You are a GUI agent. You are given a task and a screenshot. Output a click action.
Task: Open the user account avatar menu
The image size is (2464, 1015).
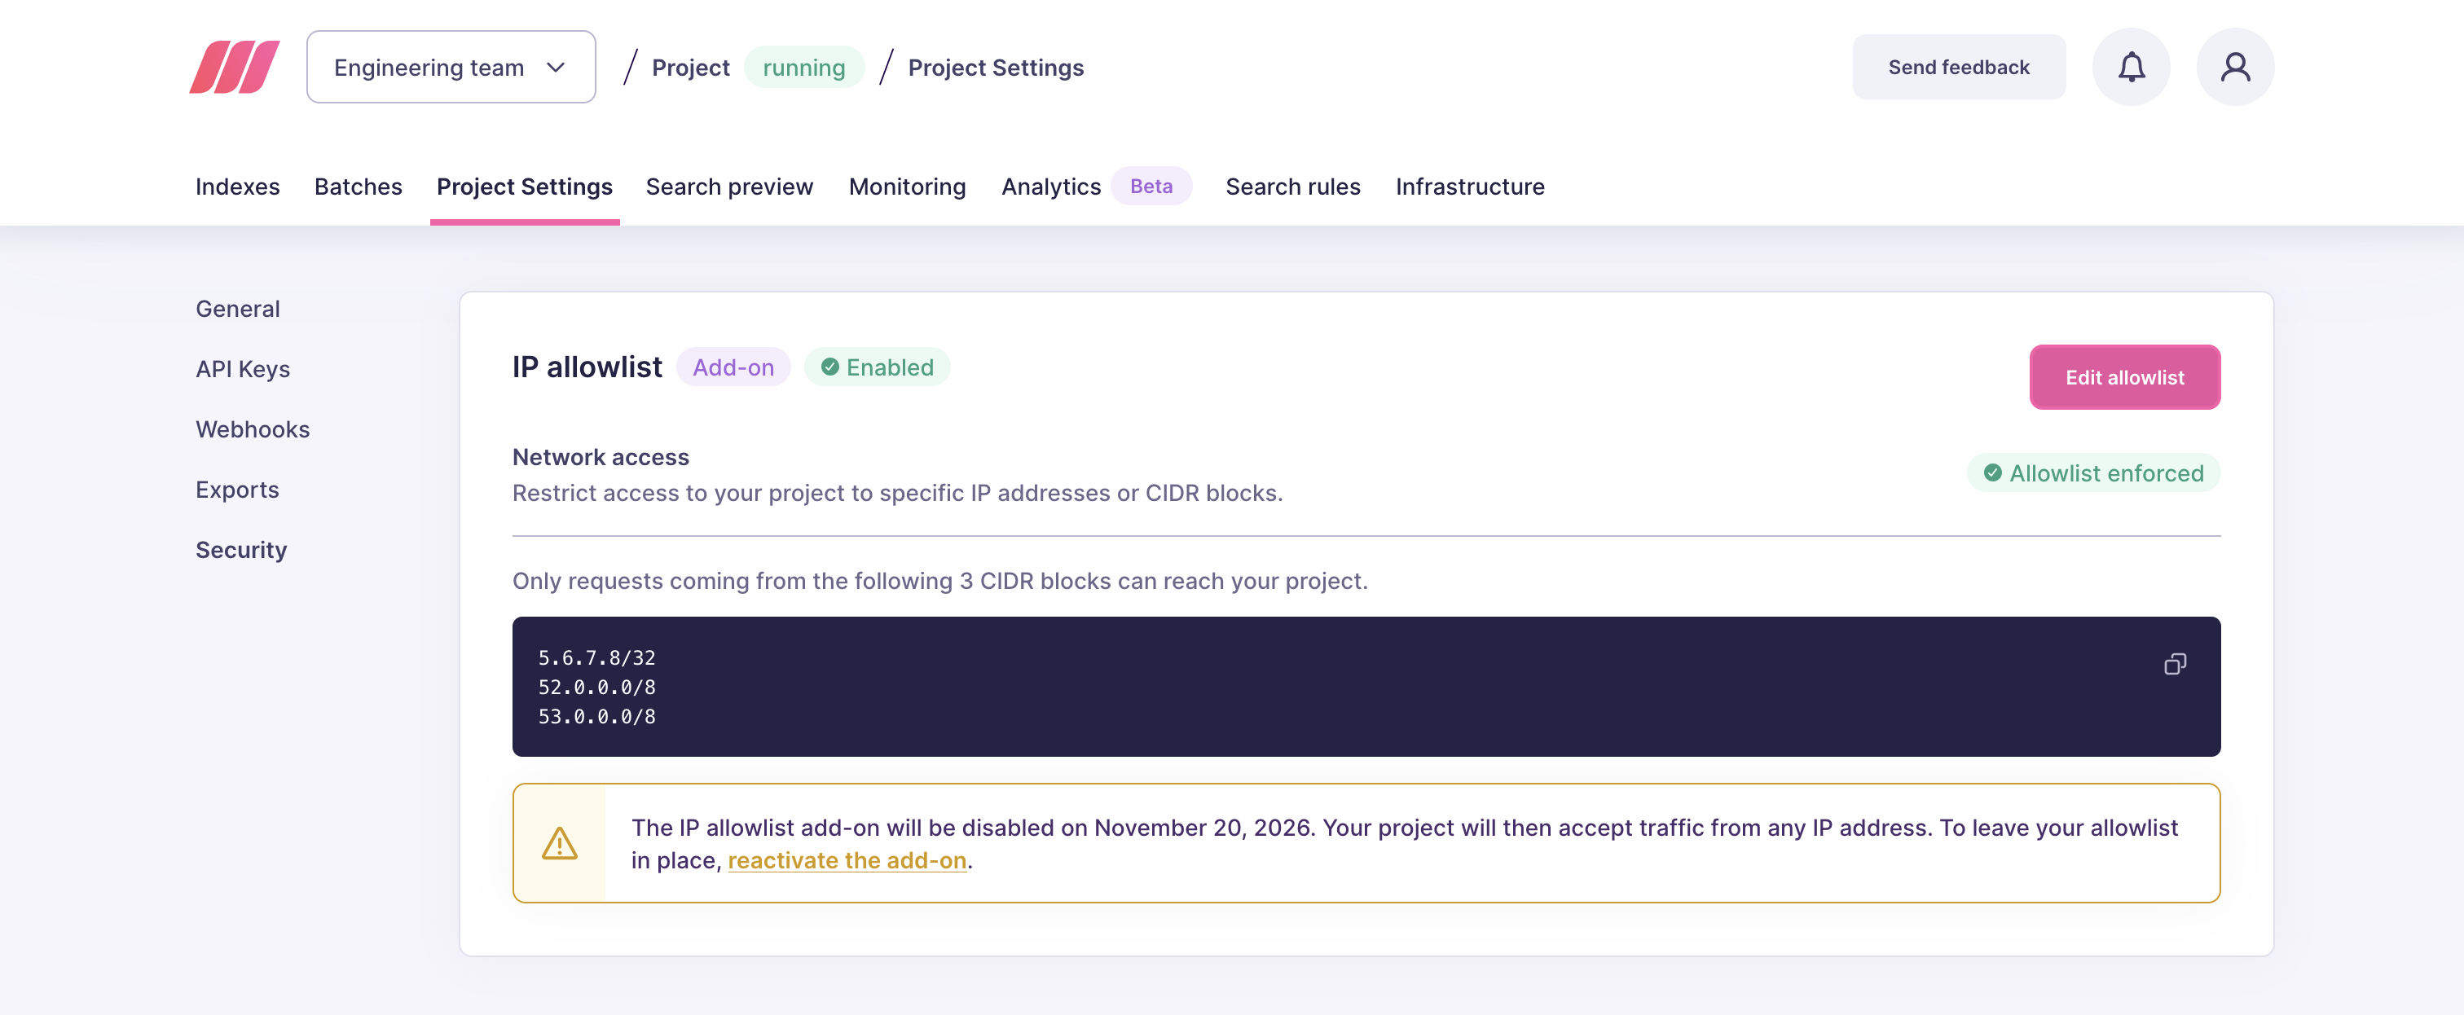(2234, 67)
